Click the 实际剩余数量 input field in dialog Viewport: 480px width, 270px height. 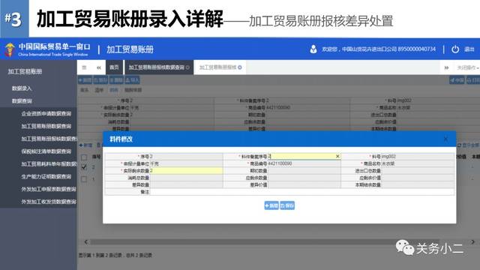pyautogui.click(x=186, y=170)
